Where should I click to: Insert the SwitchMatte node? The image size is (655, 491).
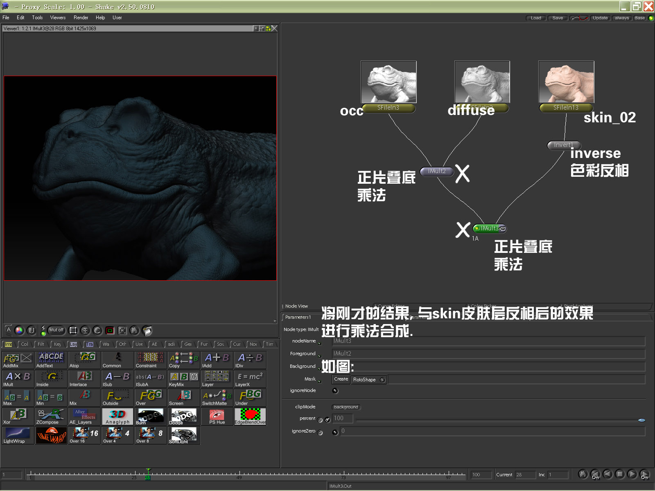(217, 398)
